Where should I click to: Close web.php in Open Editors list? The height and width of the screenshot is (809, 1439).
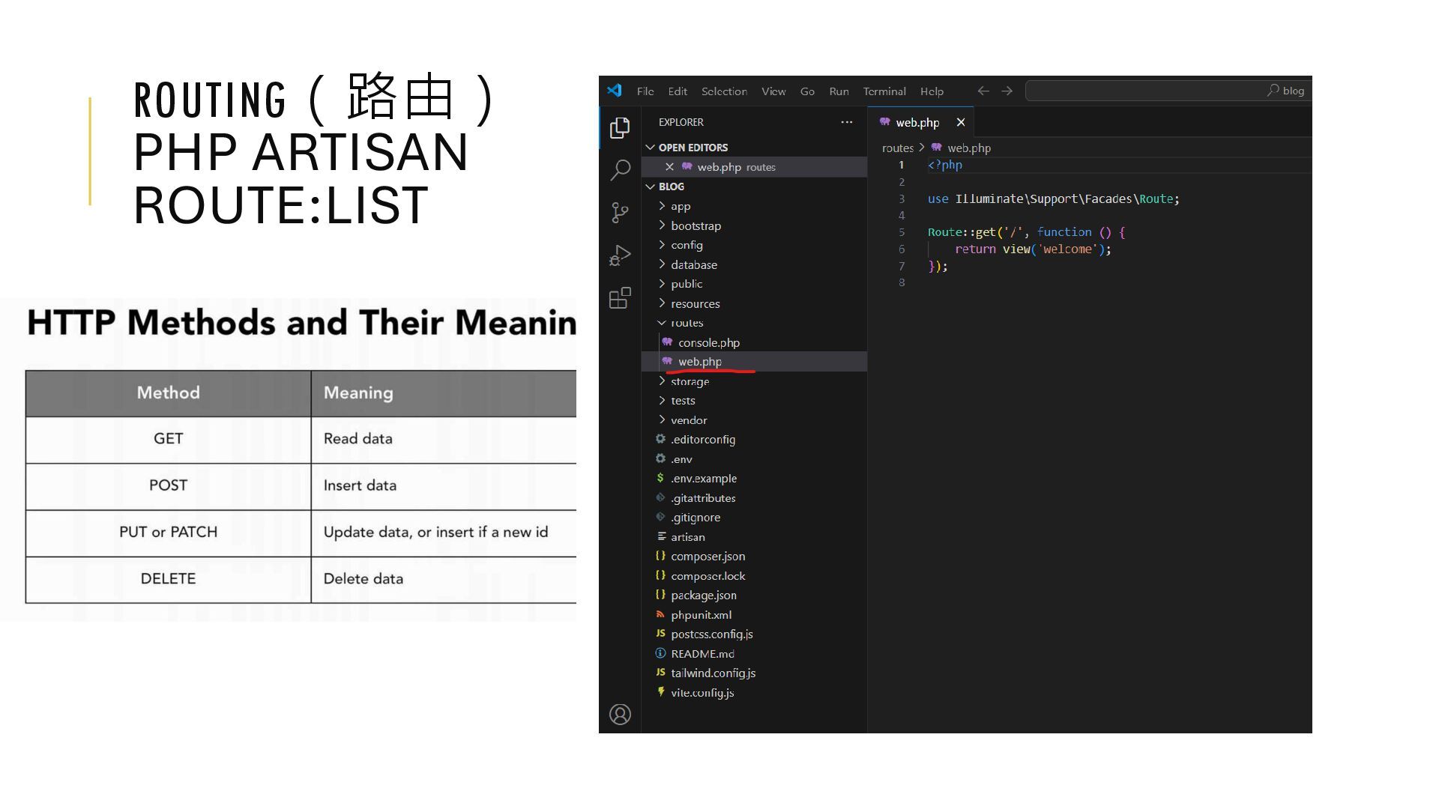click(669, 167)
